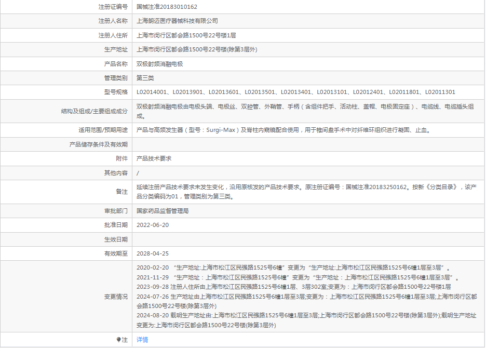Screen dimensions: 486x348
Task: Select the 注册人名称 label
Action: 113,21
